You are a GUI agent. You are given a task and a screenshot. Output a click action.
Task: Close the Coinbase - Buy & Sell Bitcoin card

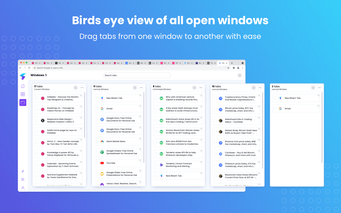click(x=259, y=151)
